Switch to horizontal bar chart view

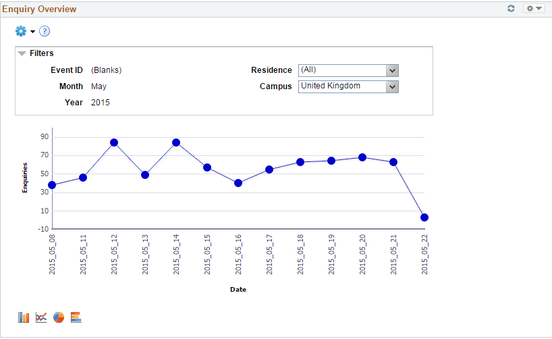[76, 317]
